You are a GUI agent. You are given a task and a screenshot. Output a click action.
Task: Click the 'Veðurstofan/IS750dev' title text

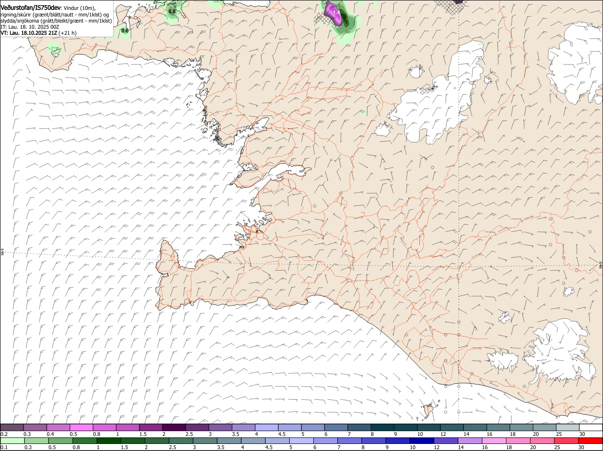tap(31, 8)
